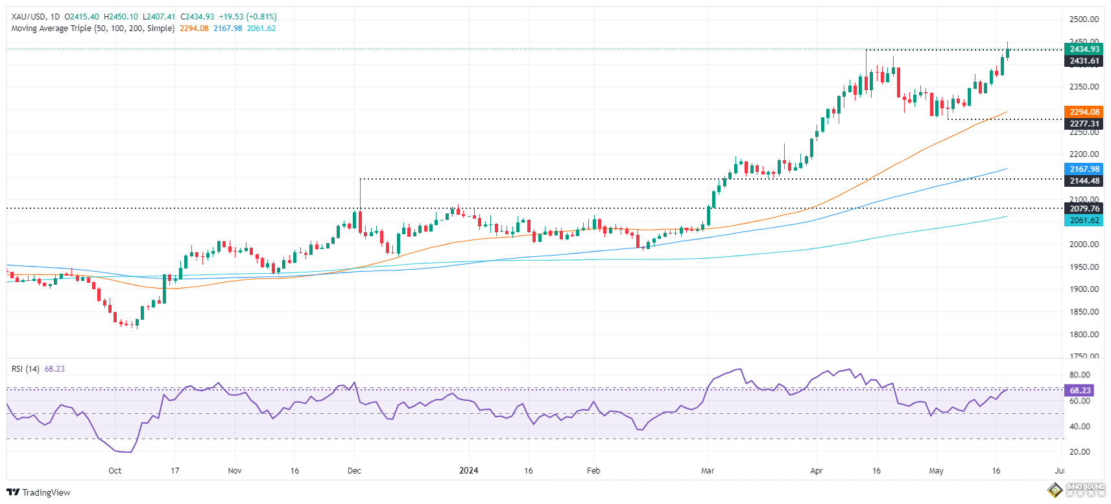Image resolution: width=1111 pixels, height=504 pixels.
Task: Select the Dec label on time axis
Action: click(x=354, y=471)
